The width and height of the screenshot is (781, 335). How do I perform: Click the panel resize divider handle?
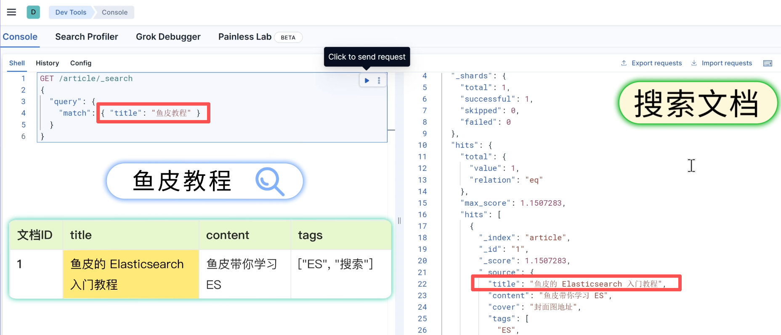(399, 221)
